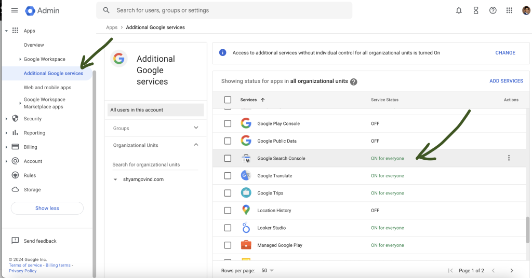Open the account profile avatar

526,10
